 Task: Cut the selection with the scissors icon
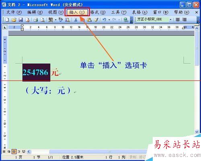click(x=76, y=20)
